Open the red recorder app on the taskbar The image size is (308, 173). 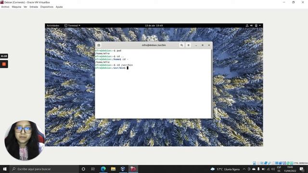(x=133, y=169)
